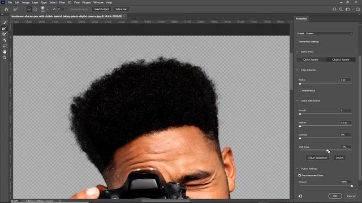Click the share icon at top right

(x=358, y=9)
